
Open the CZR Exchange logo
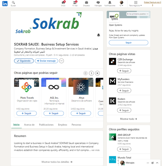112,61
